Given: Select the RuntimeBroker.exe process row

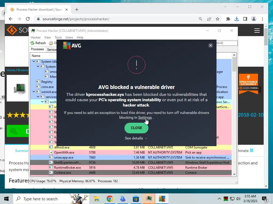Looking at the screenshot, I should tap(131, 168).
